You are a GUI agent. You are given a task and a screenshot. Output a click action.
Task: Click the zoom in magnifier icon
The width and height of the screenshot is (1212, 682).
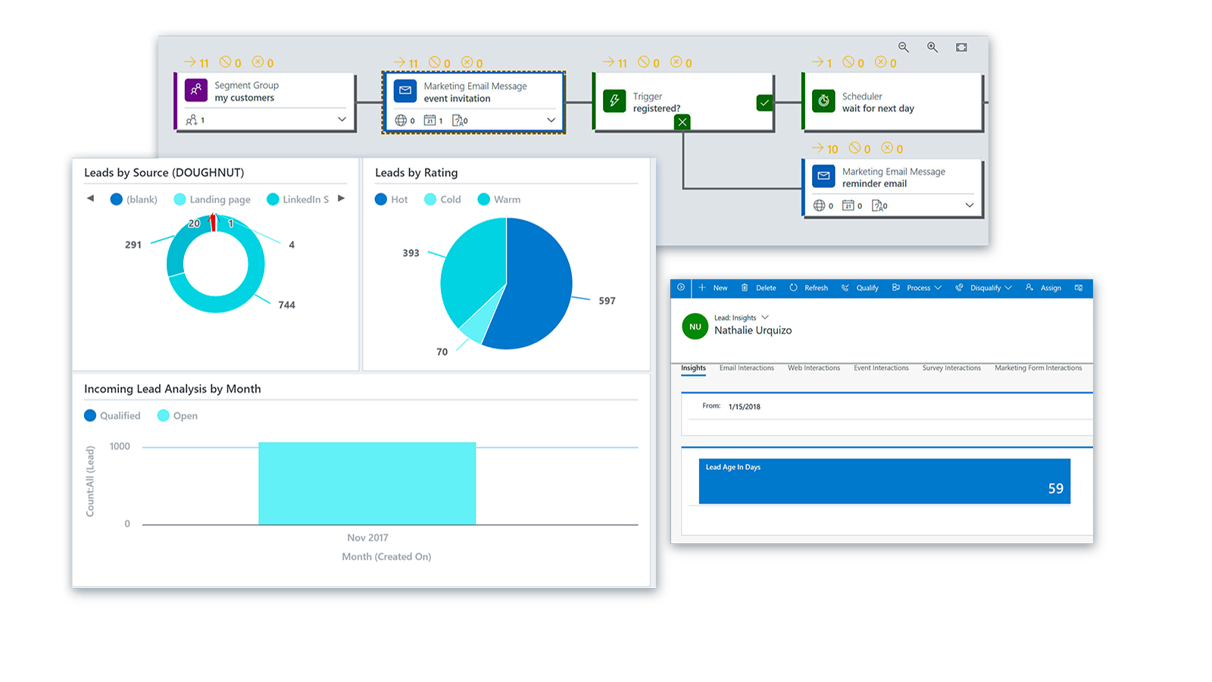click(932, 47)
